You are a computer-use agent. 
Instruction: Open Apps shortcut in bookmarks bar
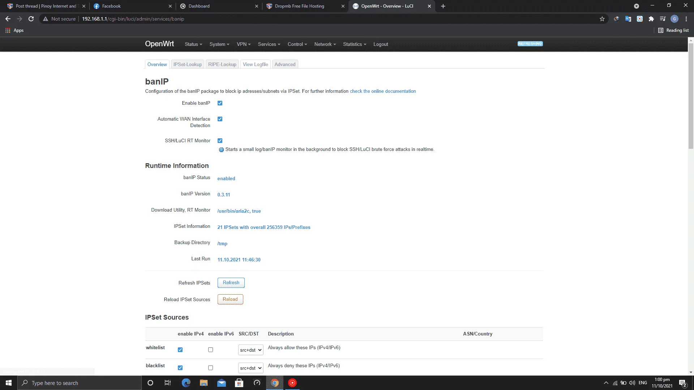pyautogui.click(x=14, y=30)
